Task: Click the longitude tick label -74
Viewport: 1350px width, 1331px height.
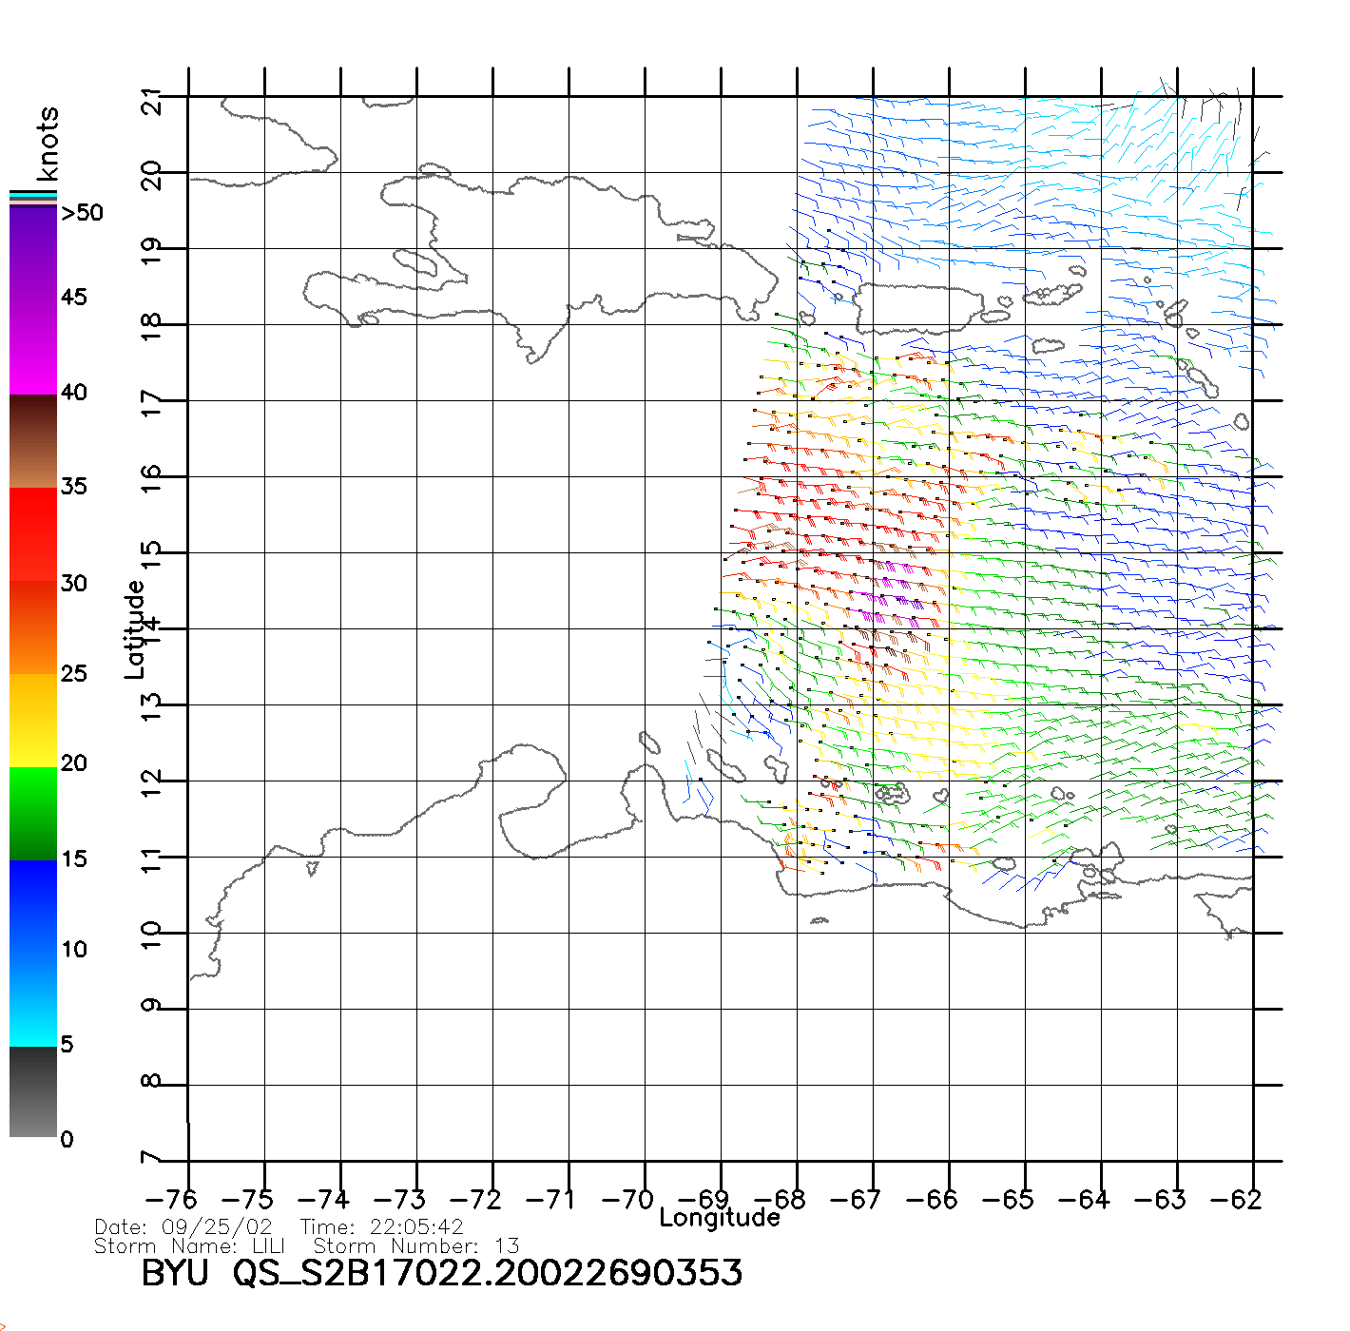Action: pyautogui.click(x=323, y=1200)
